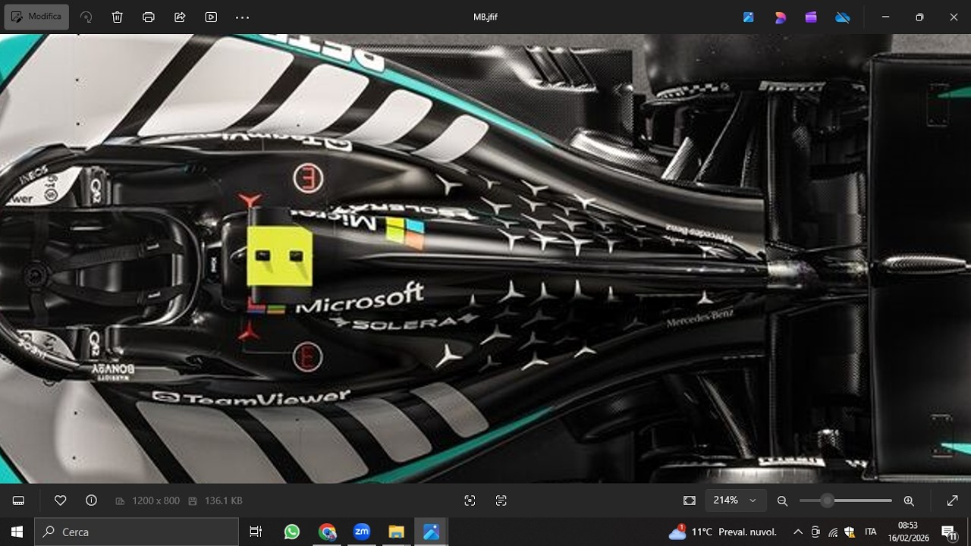Click the Cerca search box in taskbar

pos(137,532)
